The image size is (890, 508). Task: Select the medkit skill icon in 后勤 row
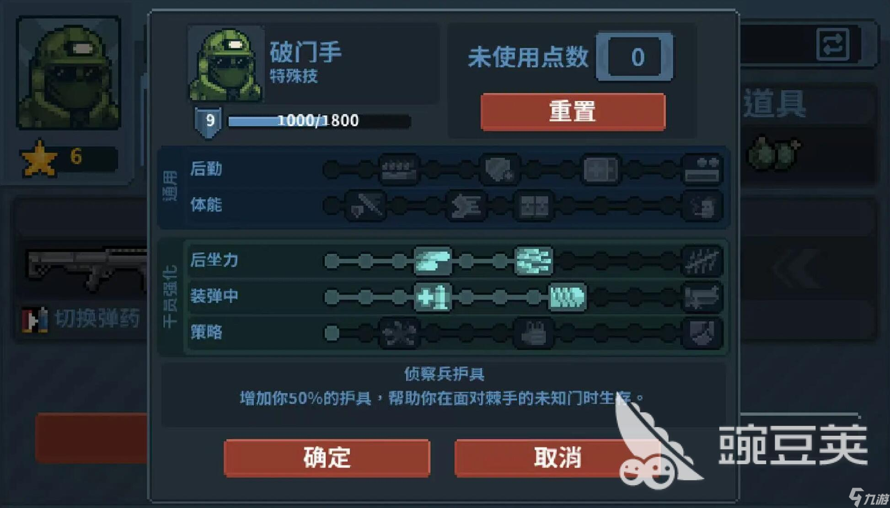600,170
